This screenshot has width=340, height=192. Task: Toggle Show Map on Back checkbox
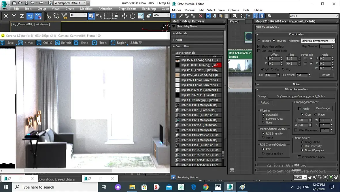coord(259,46)
